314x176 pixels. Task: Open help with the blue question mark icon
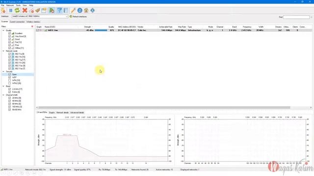[79, 10]
